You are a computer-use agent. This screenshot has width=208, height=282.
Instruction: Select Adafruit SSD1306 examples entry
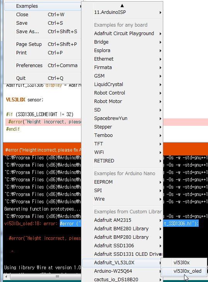(x=123, y=246)
